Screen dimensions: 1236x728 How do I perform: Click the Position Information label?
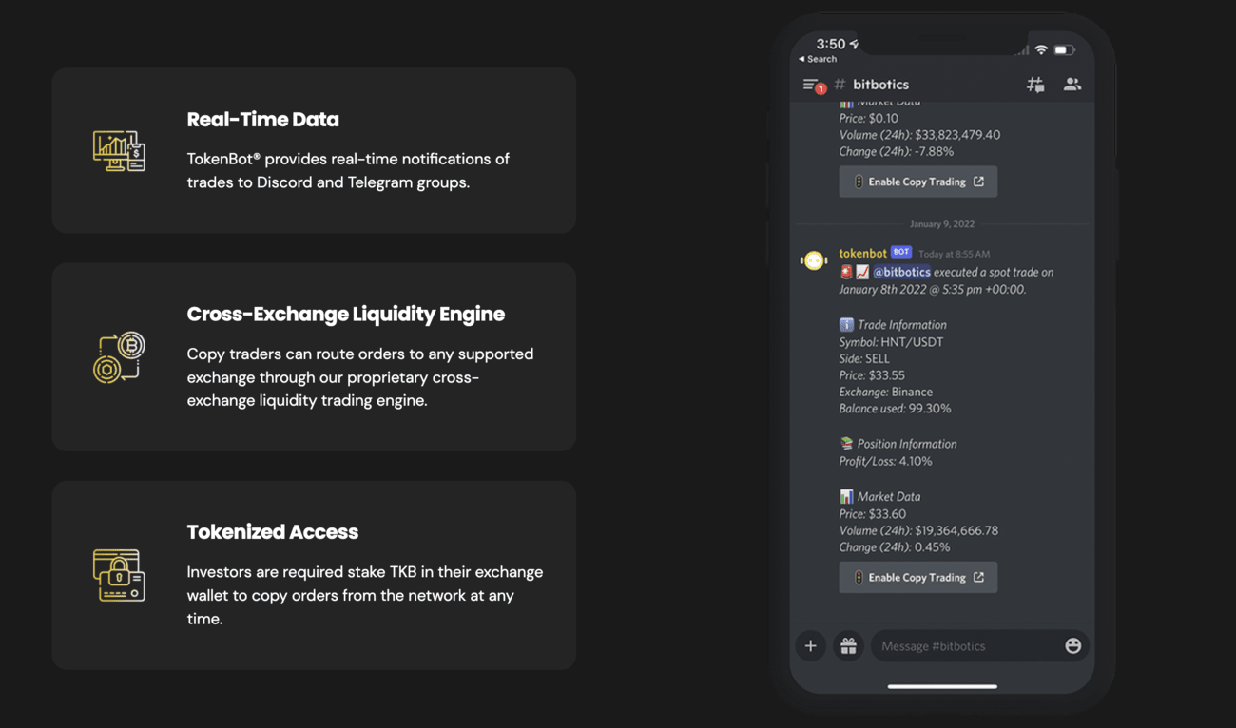tap(907, 444)
